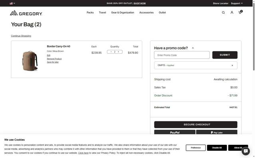Click Allow All cookies
Viewport: 255px width, 158px height.
coord(238,148)
